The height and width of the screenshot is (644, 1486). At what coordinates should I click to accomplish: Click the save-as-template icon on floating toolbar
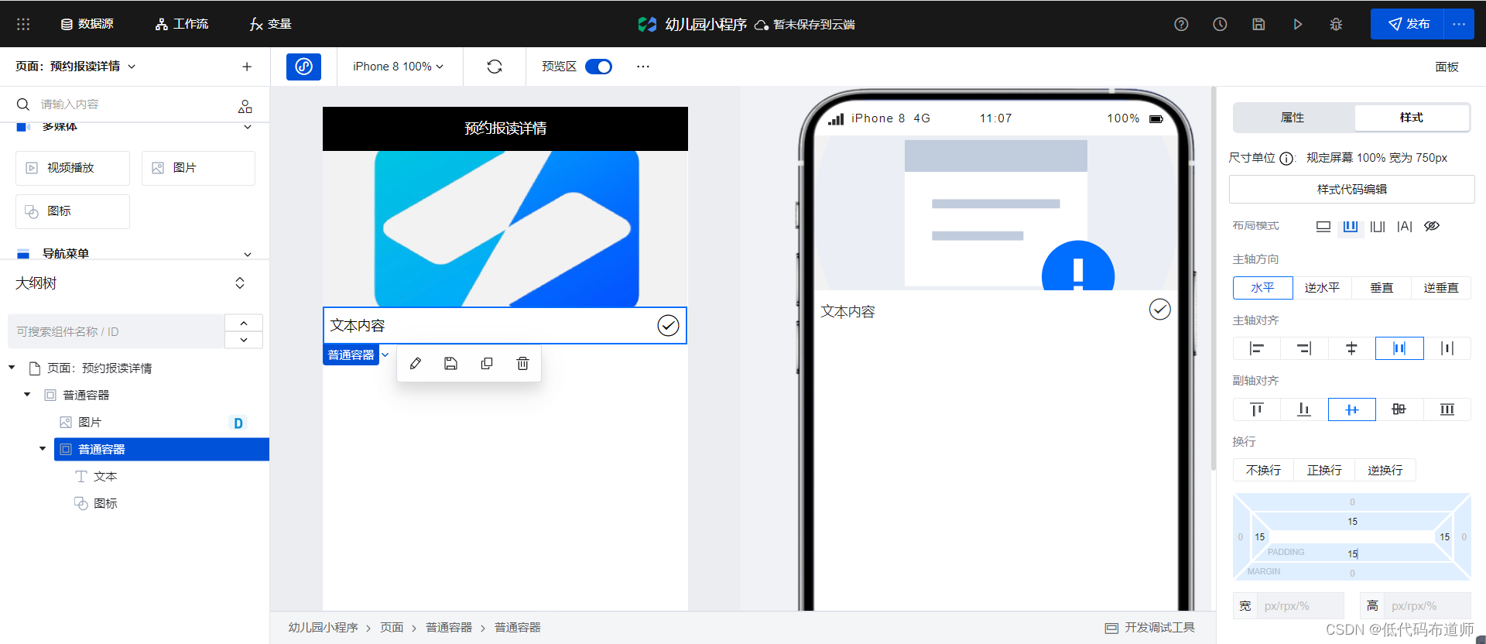pos(451,363)
